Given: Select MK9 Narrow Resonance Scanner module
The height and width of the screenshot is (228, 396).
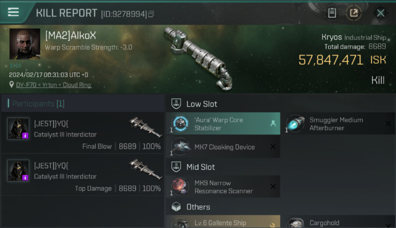Looking at the screenshot, I should click(223, 187).
